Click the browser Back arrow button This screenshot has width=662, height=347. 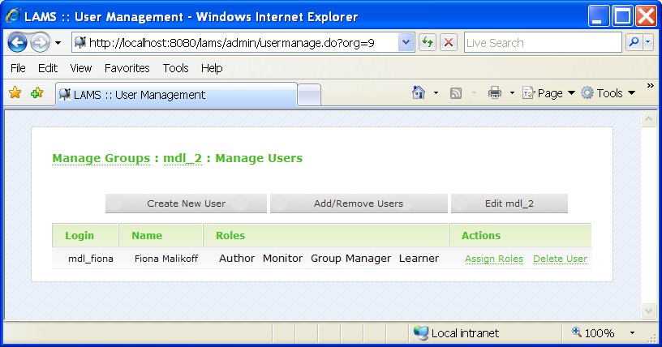(x=18, y=43)
